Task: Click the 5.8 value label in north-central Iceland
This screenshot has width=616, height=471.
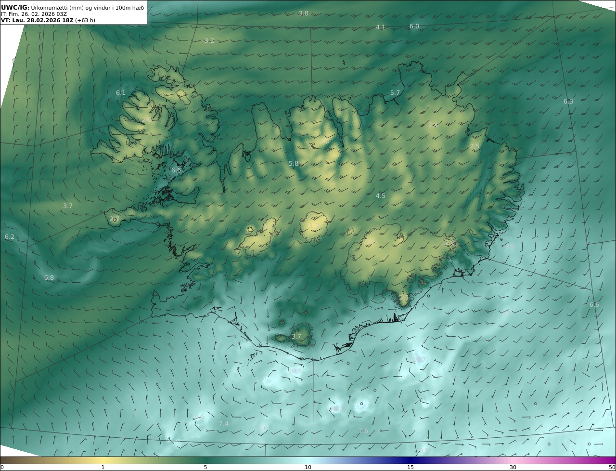Action: point(294,163)
